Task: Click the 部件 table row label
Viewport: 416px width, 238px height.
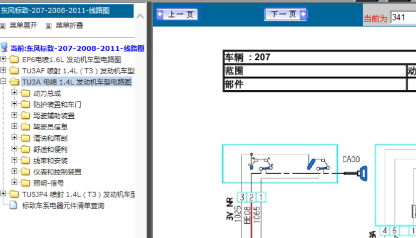Action: coord(234,84)
